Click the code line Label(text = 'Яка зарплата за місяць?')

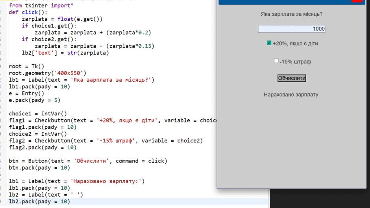(x=81, y=80)
